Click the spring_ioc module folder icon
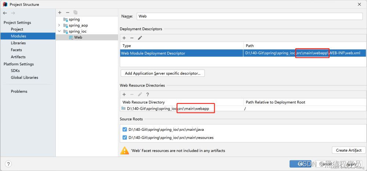Image resolution: width=367 pixels, height=171 pixels. (65, 31)
